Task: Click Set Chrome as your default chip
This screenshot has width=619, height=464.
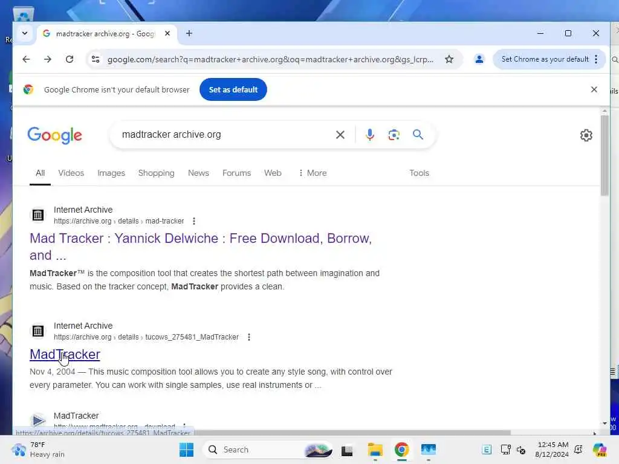Action: [545, 59]
